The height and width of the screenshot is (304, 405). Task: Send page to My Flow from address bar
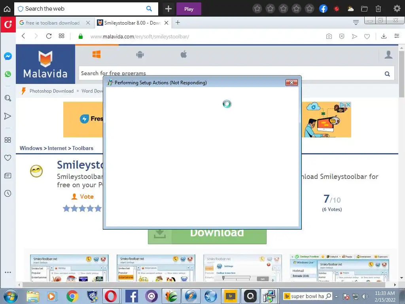(x=354, y=36)
